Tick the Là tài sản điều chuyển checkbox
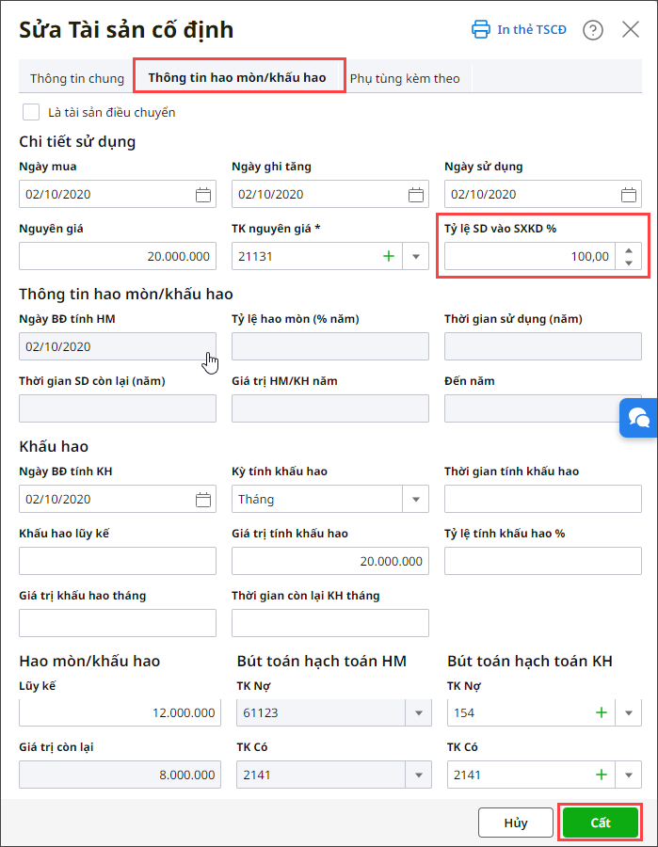Viewport: 658px width, 847px height. [31, 113]
